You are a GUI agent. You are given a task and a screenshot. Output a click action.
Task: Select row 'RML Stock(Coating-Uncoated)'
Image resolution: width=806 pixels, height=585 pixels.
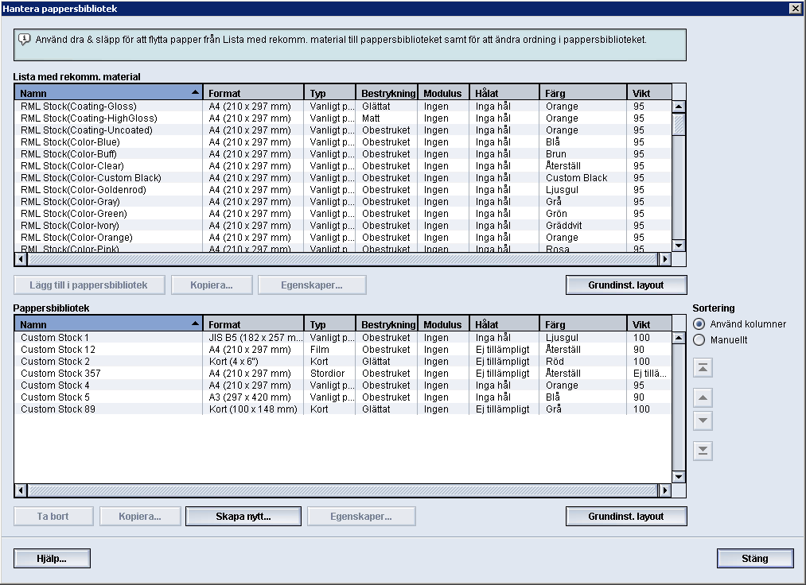(x=343, y=130)
